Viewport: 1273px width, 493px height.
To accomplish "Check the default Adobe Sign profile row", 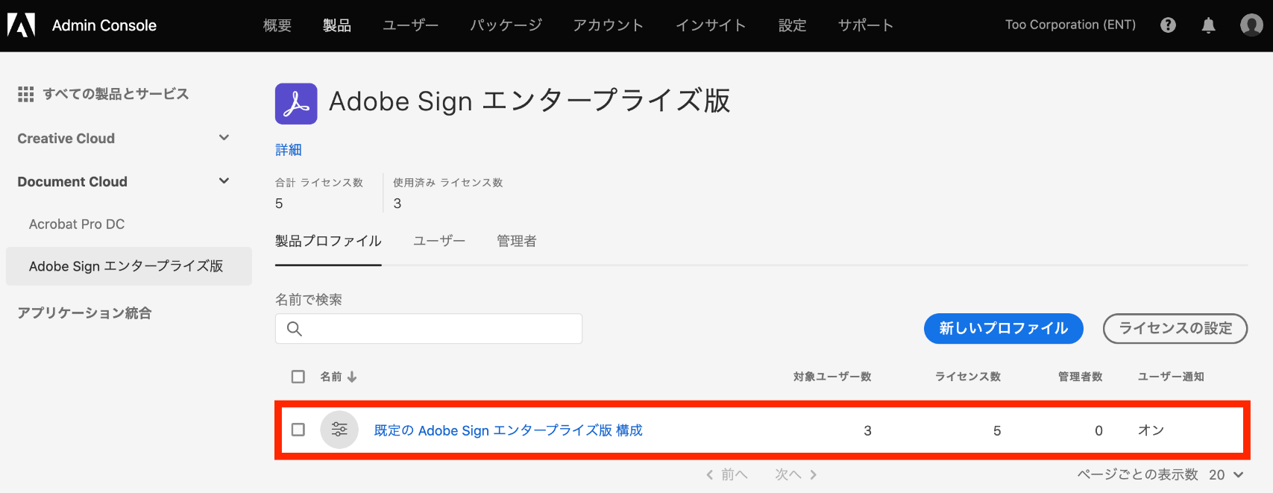I will 298,430.
